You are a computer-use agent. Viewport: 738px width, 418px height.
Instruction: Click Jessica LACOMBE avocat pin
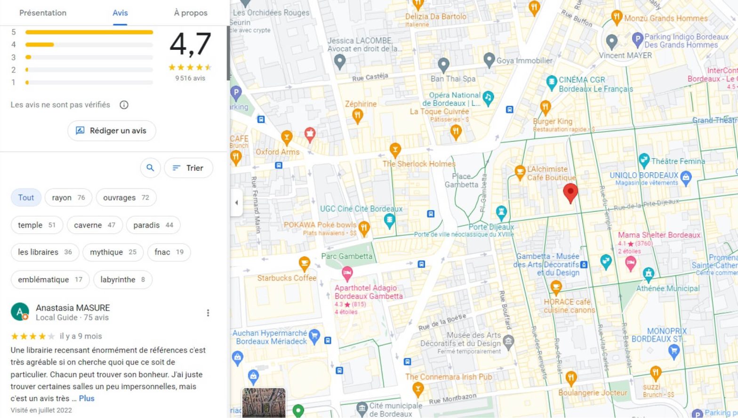(340, 61)
